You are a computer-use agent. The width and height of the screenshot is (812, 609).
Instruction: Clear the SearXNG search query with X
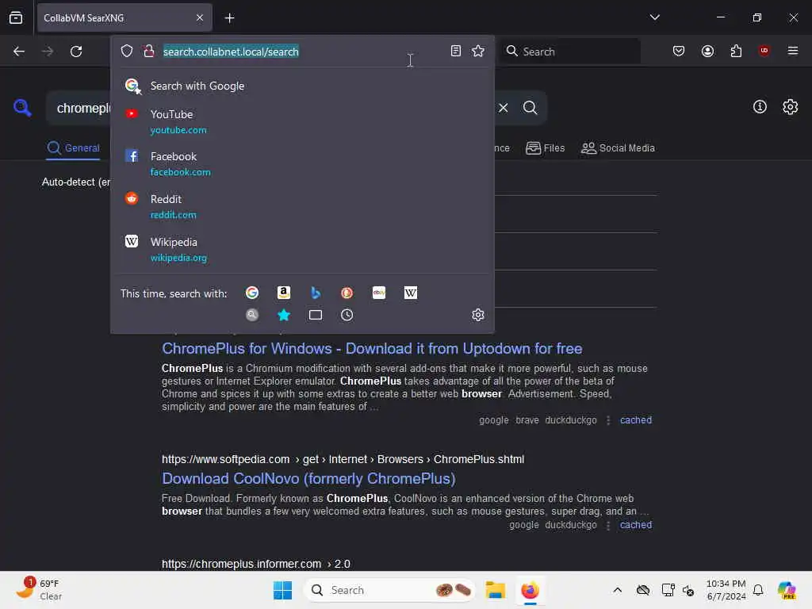click(504, 108)
